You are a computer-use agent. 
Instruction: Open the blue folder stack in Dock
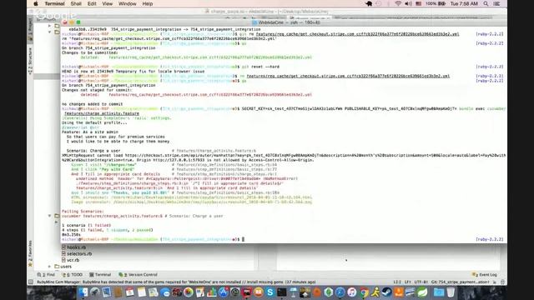coord(439,292)
